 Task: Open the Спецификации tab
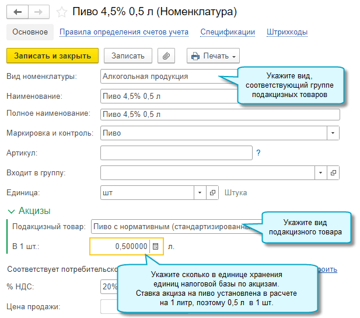[x=227, y=32]
